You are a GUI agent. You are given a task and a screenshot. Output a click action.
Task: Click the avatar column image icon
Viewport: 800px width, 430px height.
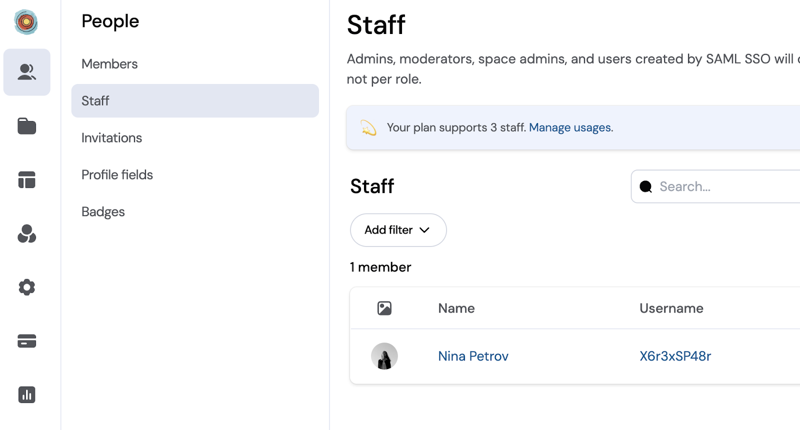click(x=384, y=308)
